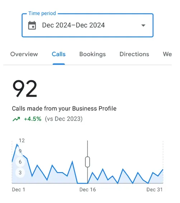Click the chart hover slider handle
180x203 pixels.
point(87,162)
